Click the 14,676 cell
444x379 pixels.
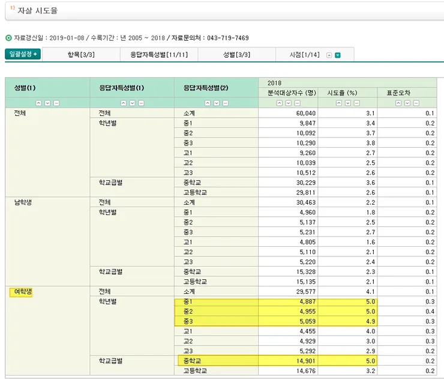[288, 371]
